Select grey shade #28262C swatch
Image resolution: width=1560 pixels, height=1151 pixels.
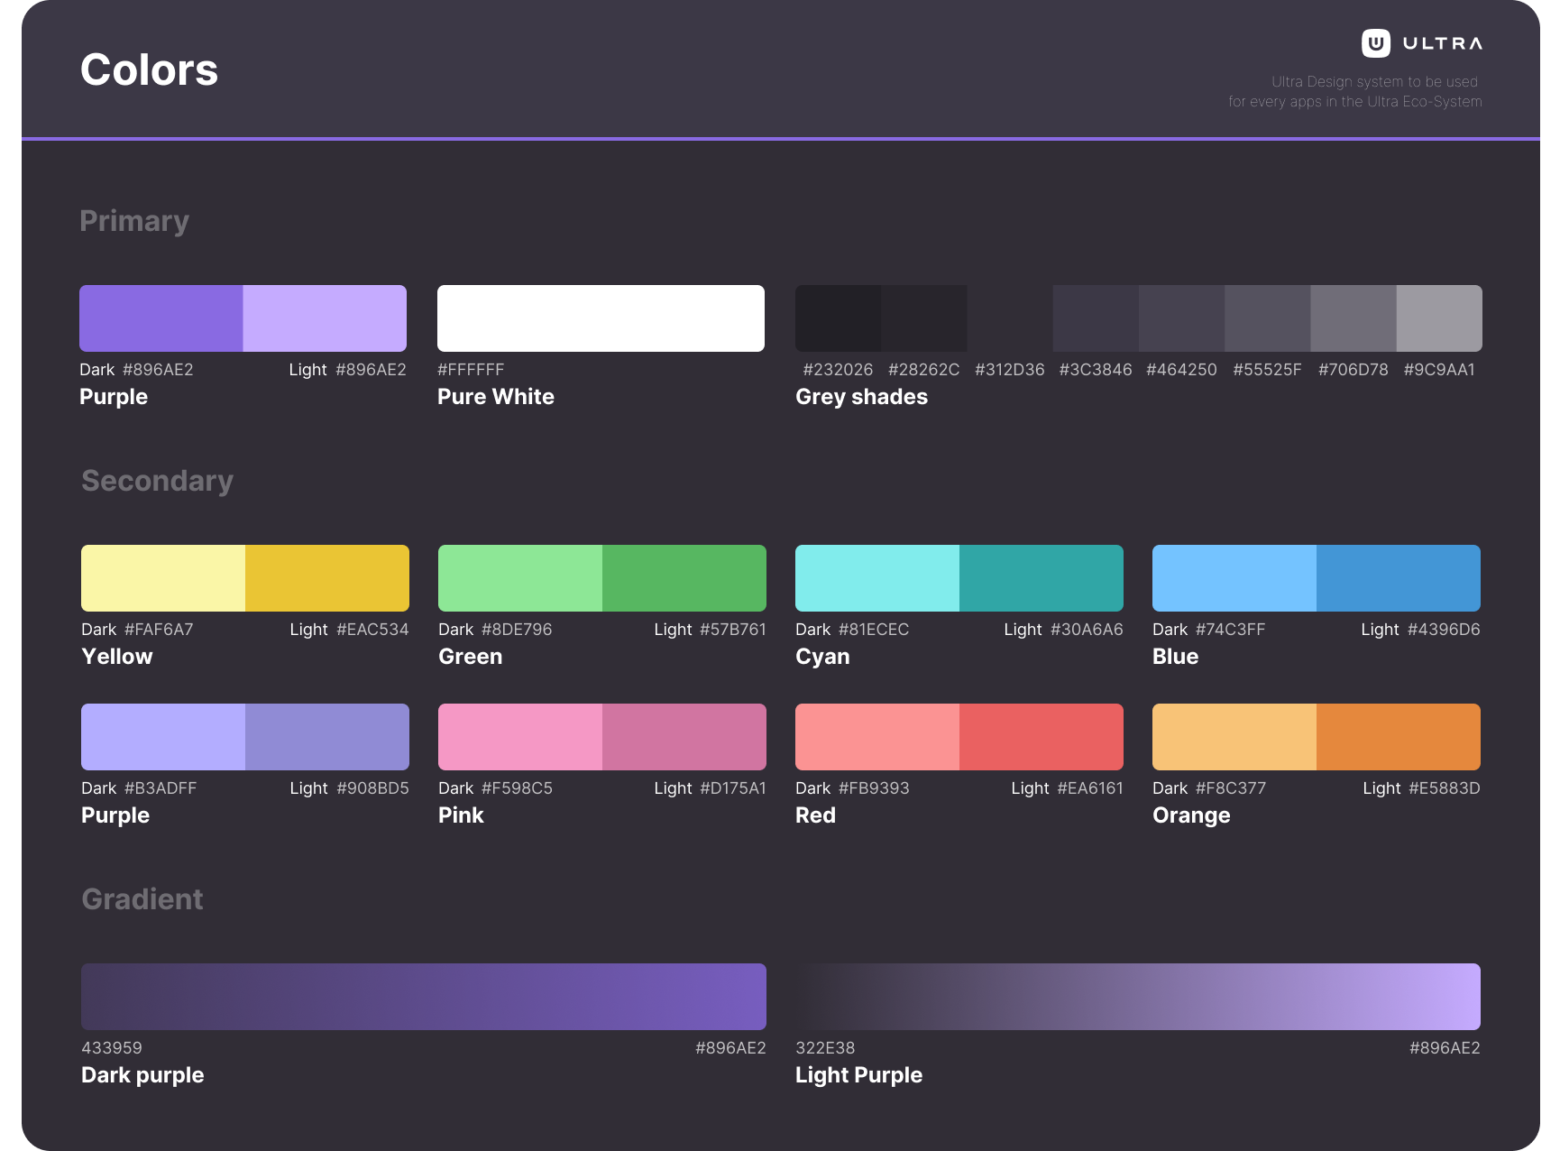point(924,318)
